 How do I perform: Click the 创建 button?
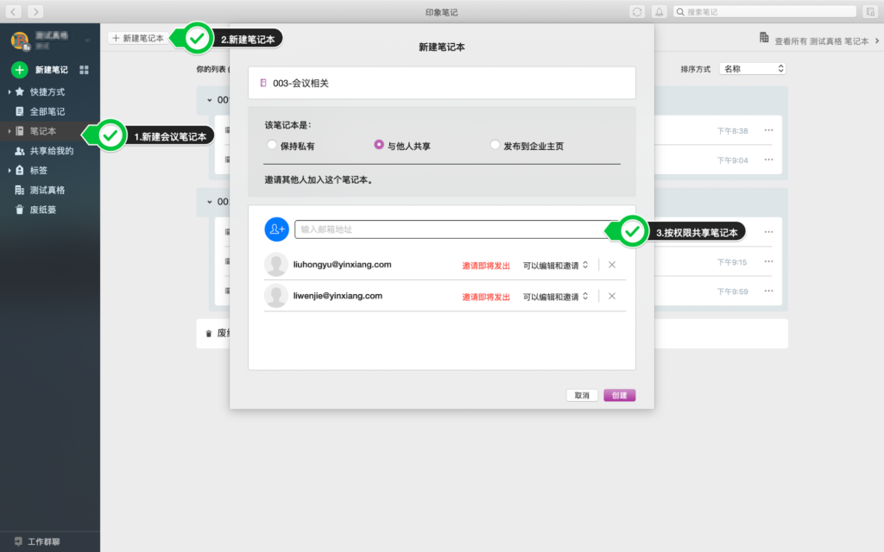[619, 395]
